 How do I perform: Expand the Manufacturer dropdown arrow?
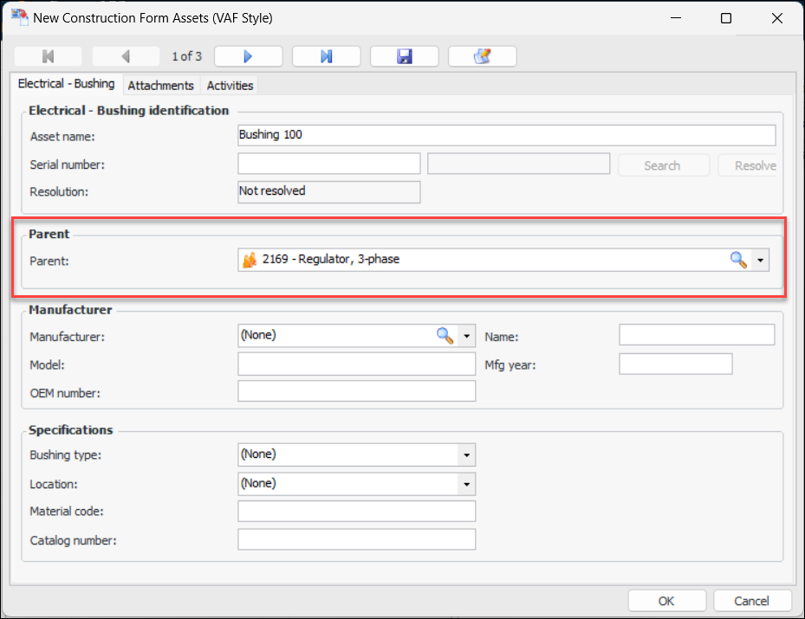pyautogui.click(x=466, y=335)
